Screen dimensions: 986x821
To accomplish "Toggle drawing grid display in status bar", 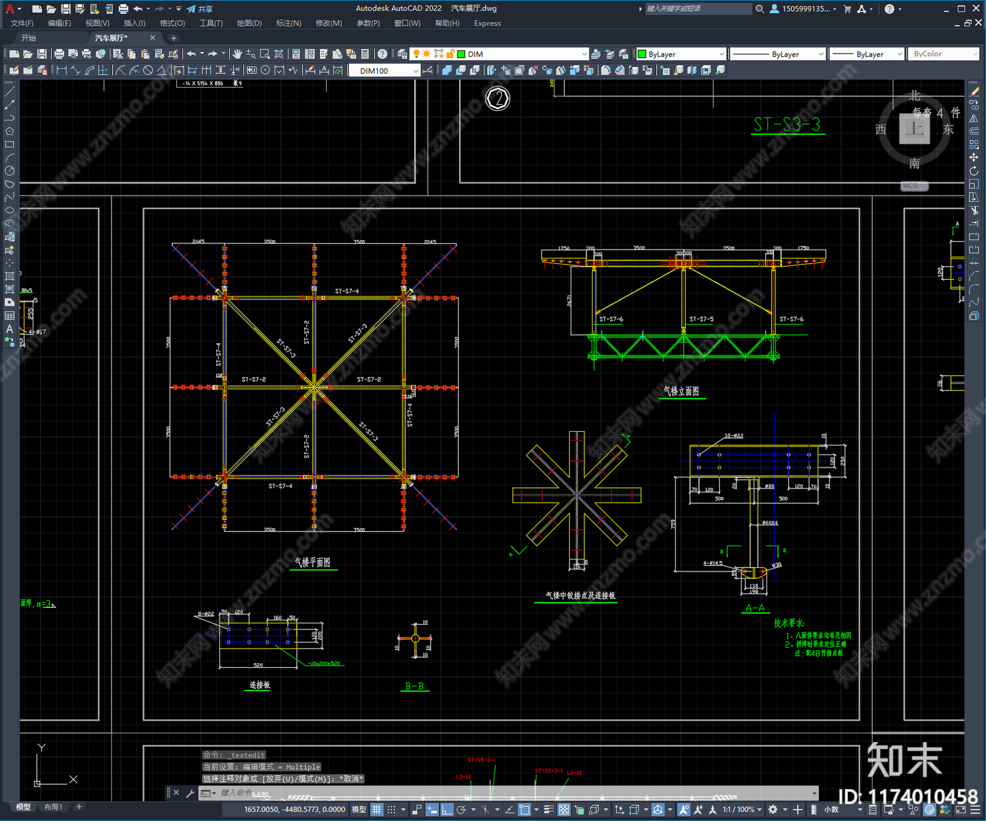I will [377, 809].
